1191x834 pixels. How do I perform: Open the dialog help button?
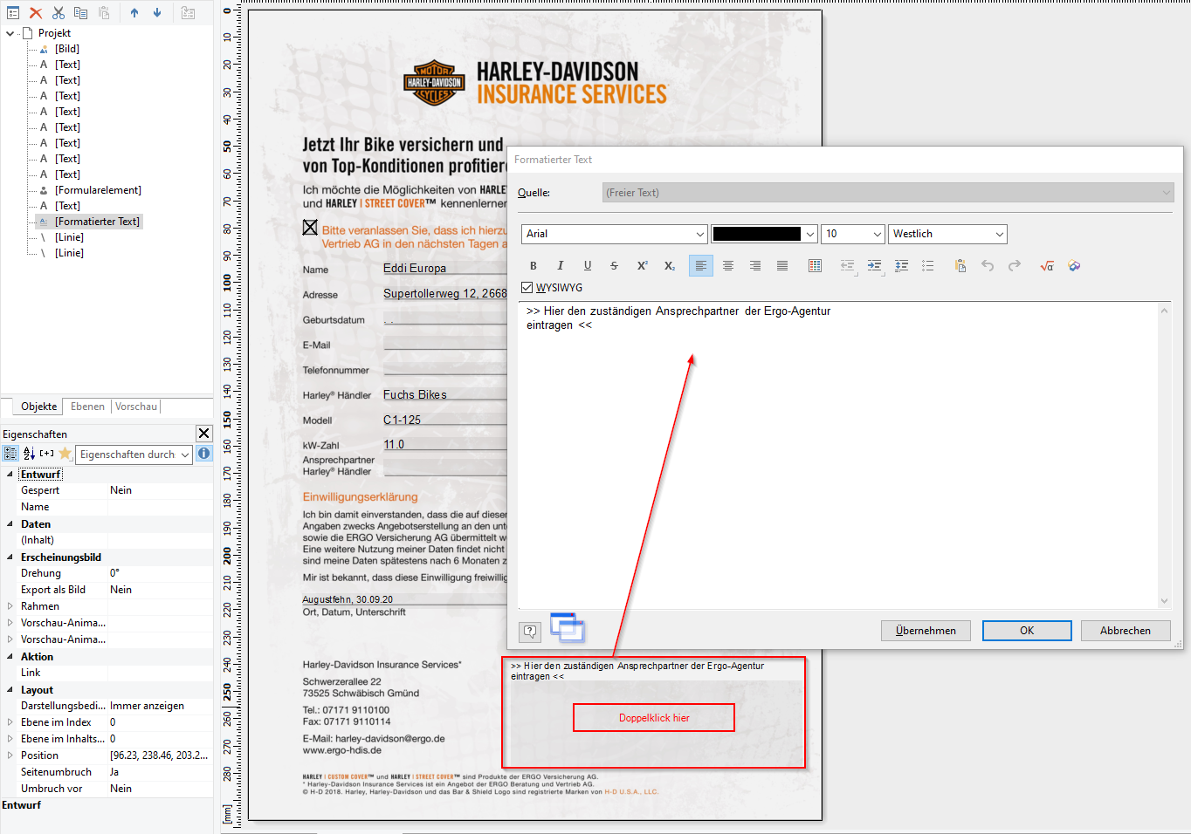tap(530, 631)
